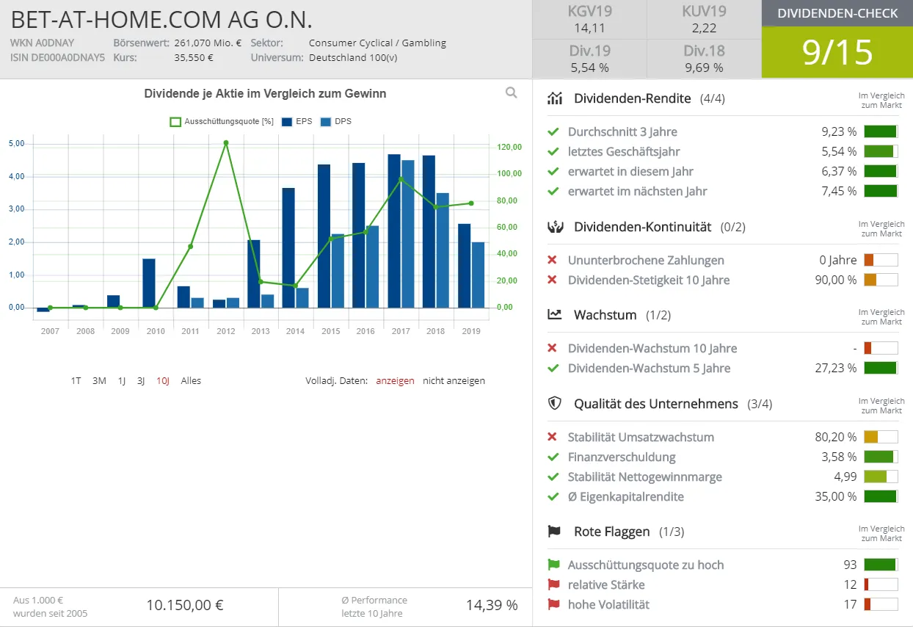Viewport: 913px width, 627px height.
Task: Click red cross beside Dividenden-Stetigkeit 10 Jahre
Action: (x=553, y=280)
